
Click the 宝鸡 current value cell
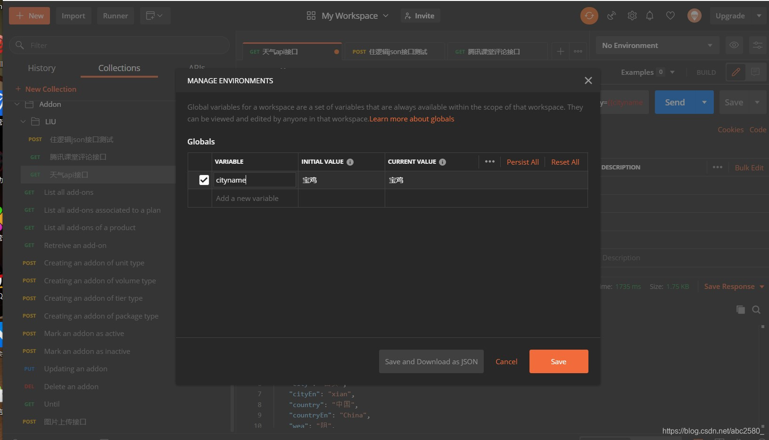tap(486, 180)
